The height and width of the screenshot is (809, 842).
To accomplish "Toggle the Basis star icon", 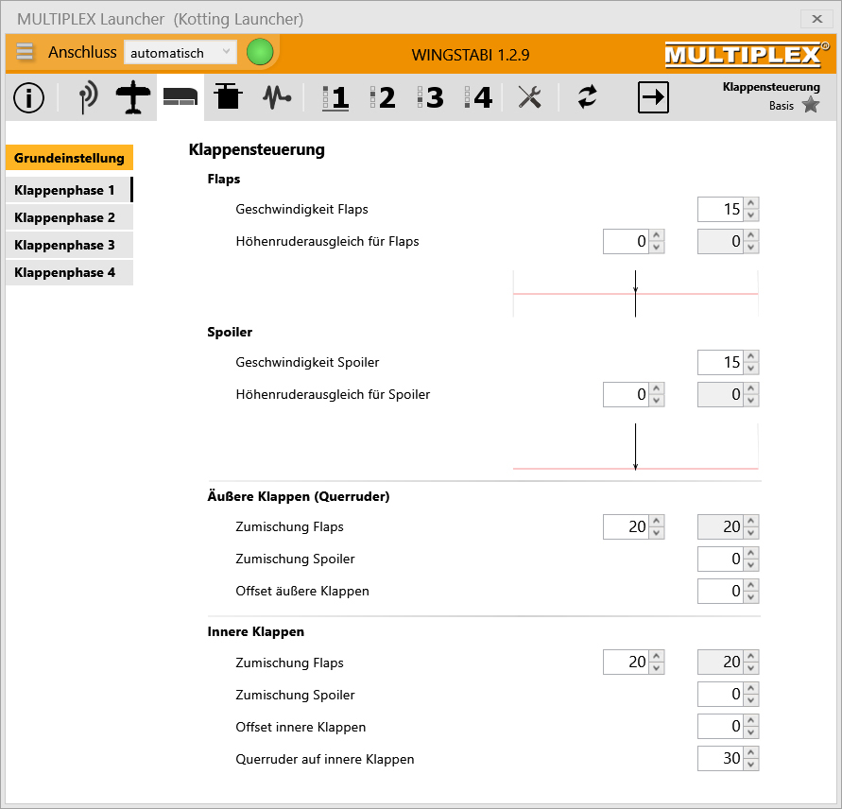I will 810,105.
